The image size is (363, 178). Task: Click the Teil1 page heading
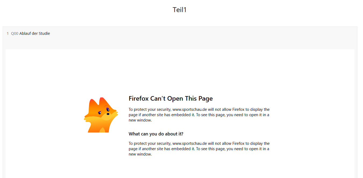[x=179, y=10]
